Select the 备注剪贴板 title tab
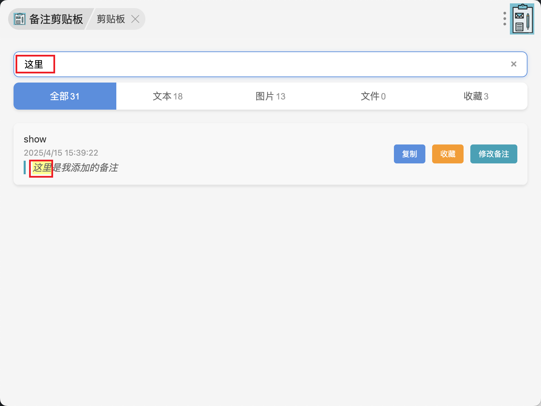Screen dimensions: 541x406 point(56,19)
